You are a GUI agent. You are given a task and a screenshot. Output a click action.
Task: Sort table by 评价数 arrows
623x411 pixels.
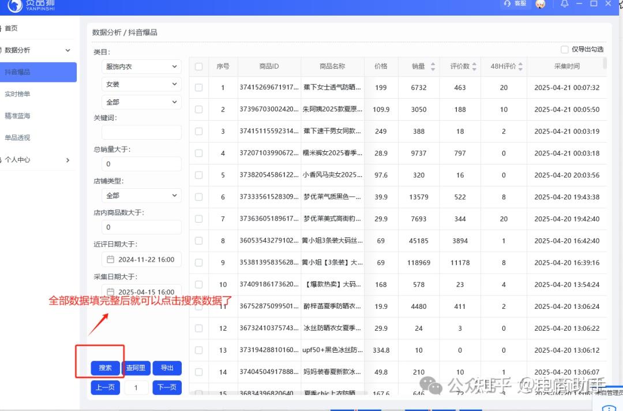pyautogui.click(x=474, y=67)
